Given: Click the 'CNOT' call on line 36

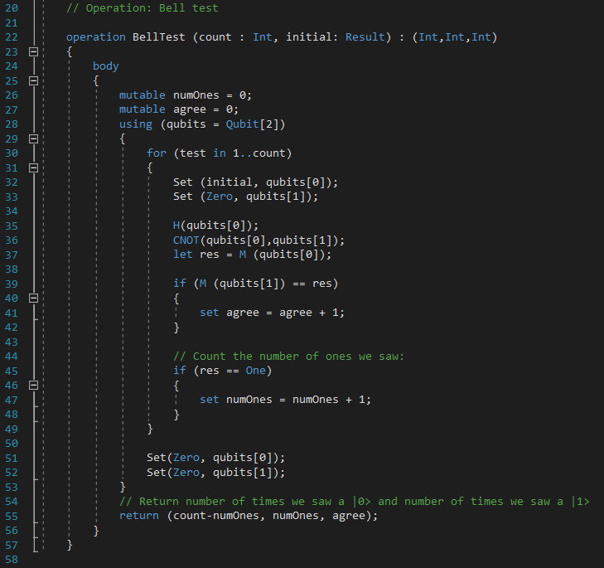Looking at the screenshot, I should click(186, 240).
